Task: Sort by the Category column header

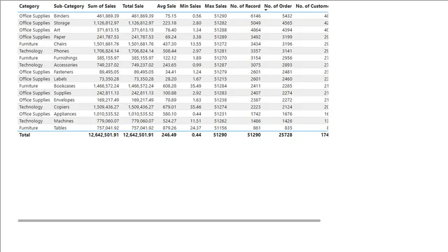Action: pyautogui.click(x=29, y=6)
